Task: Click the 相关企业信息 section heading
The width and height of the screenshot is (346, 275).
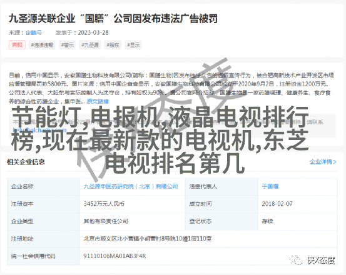Action: 26,162
